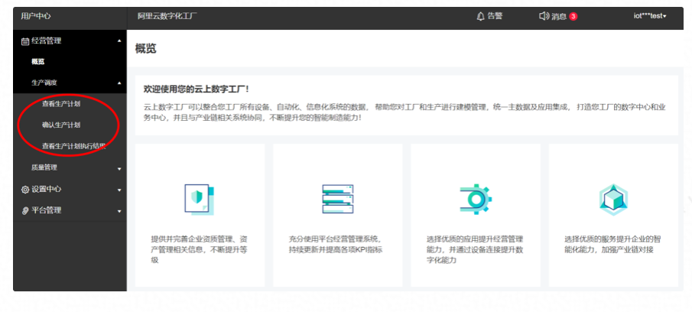Click the gear conveyor icon in the third card

point(476,199)
